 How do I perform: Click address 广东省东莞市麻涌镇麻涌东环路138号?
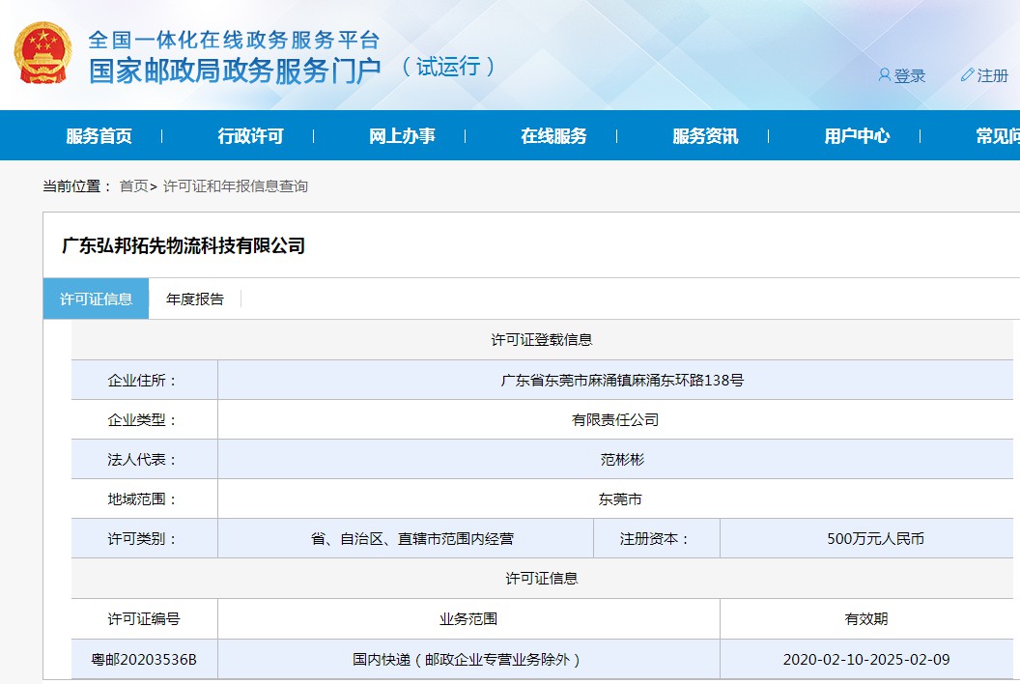click(x=622, y=380)
